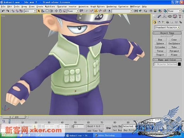Click the Cone primitive button
The height and width of the screenshot is (138, 184).
pos(174,40)
